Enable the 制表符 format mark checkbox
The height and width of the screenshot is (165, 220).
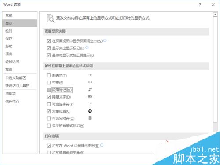pyautogui.click(x=48, y=76)
